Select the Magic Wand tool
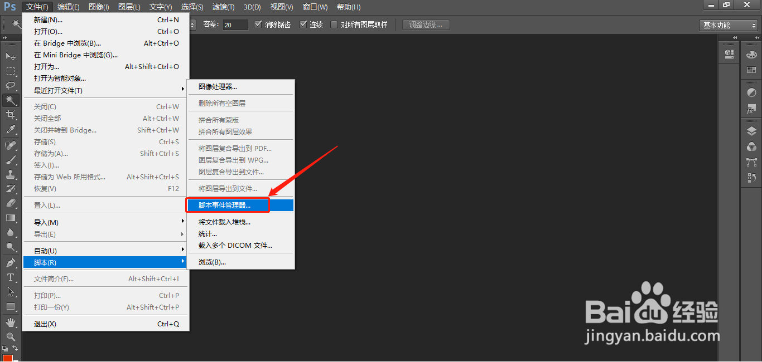The height and width of the screenshot is (362, 762). [x=11, y=101]
